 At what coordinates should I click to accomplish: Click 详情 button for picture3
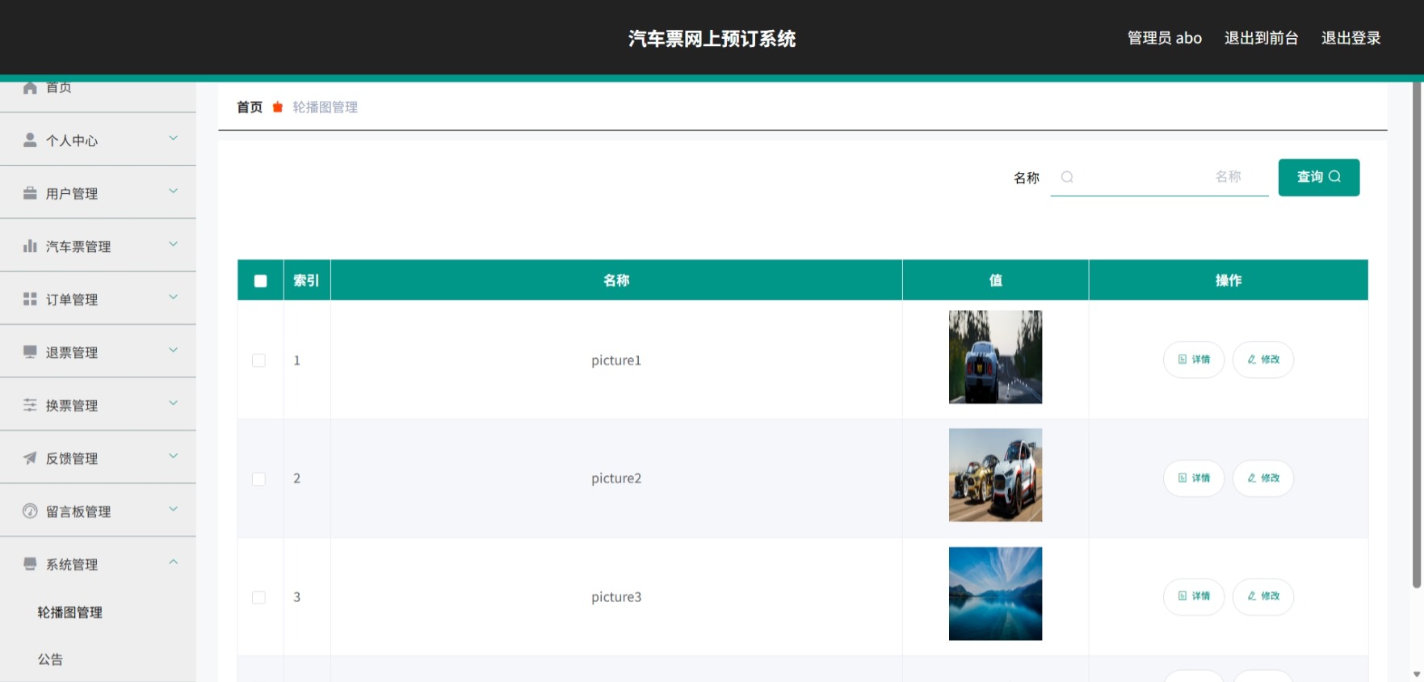click(x=1194, y=596)
